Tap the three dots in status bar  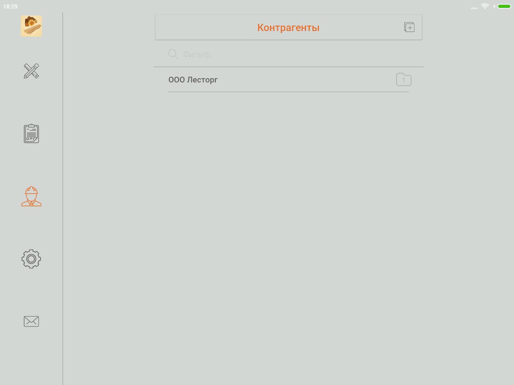pos(474,8)
